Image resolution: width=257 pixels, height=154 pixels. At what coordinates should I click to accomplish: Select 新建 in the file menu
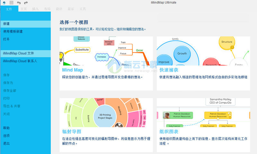point(26,24)
